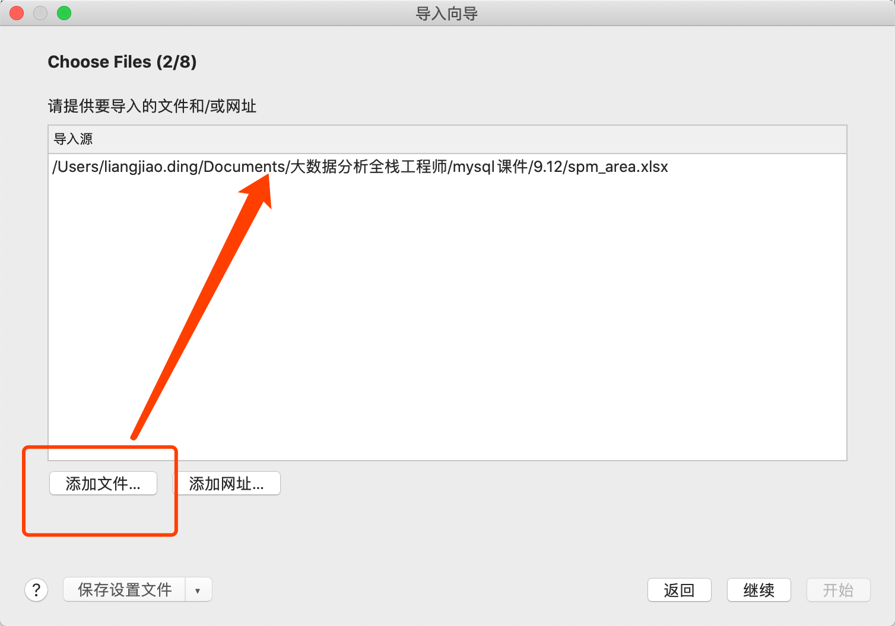Screen dimensions: 895x626
Task: Close the window with the red button
Action: click(17, 13)
